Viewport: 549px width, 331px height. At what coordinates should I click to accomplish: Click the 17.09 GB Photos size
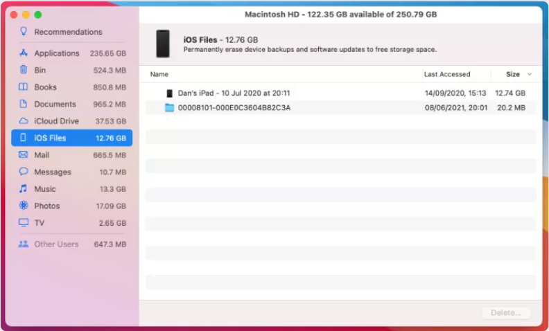pos(111,206)
